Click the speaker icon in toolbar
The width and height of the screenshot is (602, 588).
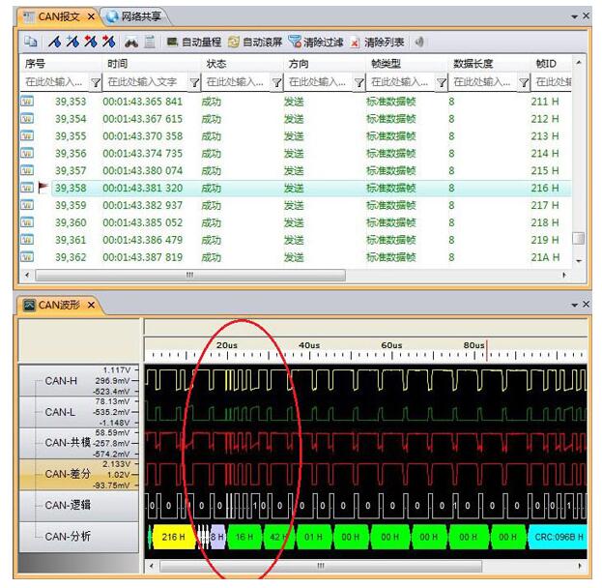click(x=419, y=42)
